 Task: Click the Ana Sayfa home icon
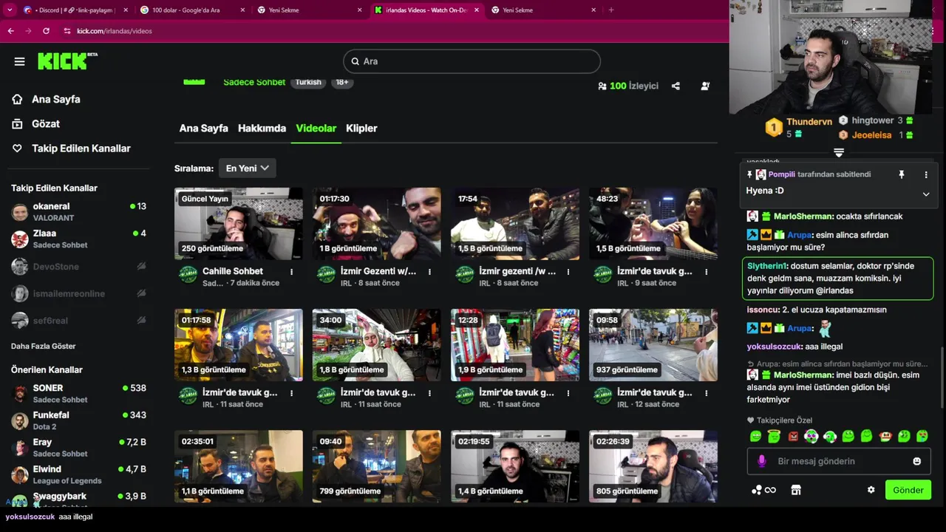pyautogui.click(x=17, y=99)
